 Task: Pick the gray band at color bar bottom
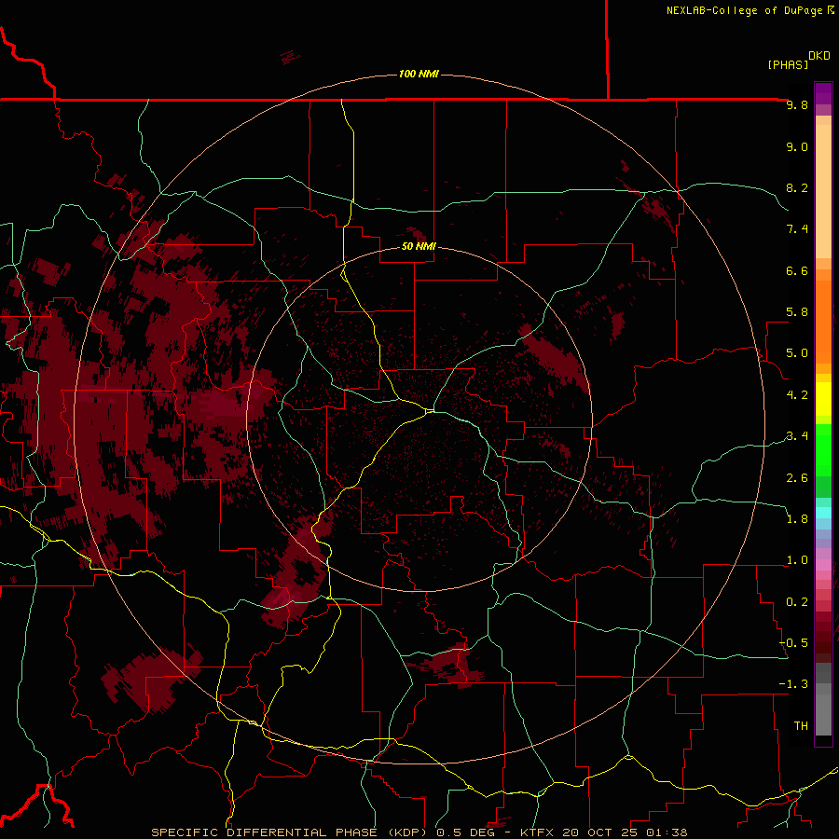point(823,711)
